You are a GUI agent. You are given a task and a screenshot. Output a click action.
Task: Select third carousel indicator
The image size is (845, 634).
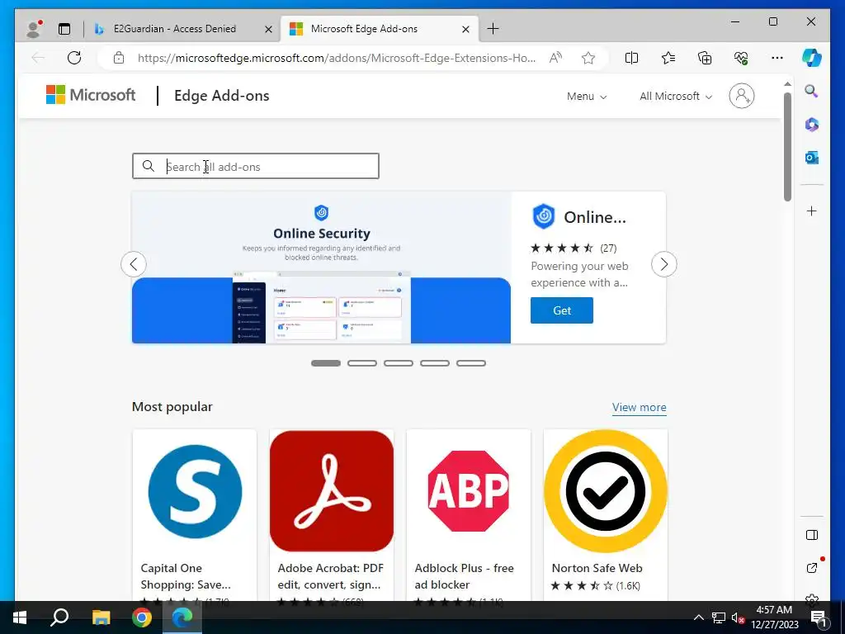coord(399,363)
